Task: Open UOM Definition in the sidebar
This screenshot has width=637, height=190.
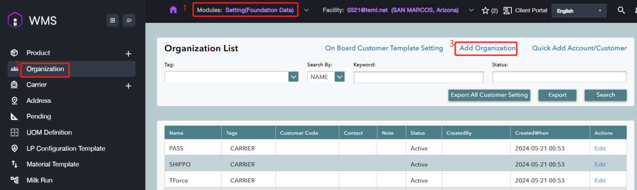Action: pyautogui.click(x=49, y=132)
